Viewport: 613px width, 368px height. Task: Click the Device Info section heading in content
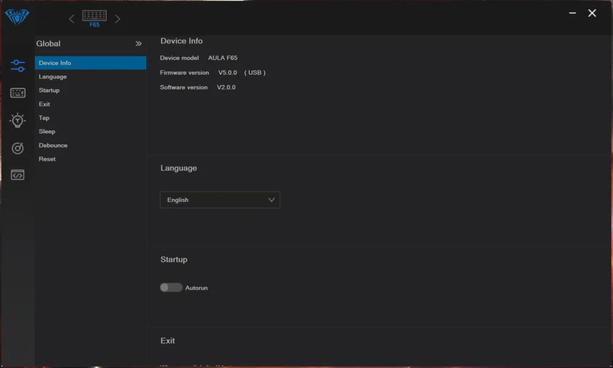point(181,41)
